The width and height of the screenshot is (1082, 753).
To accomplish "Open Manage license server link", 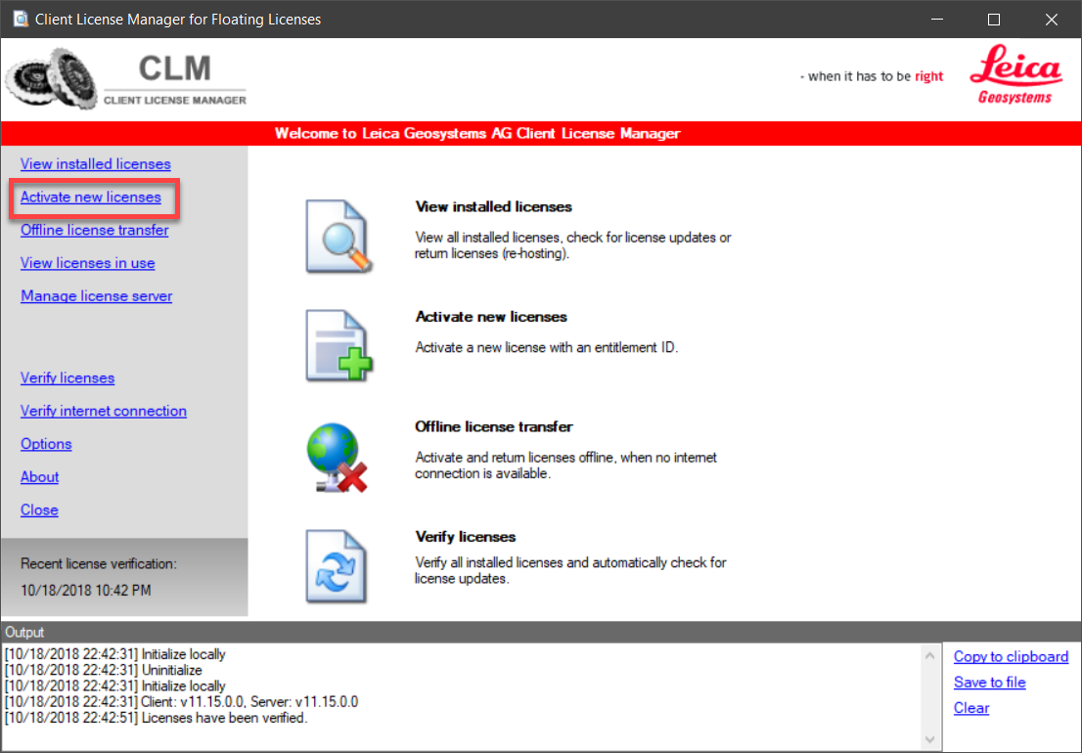I will point(97,296).
